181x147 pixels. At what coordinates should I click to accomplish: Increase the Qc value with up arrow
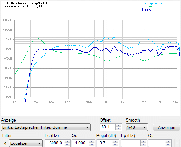pyautogui.click(x=92, y=142)
